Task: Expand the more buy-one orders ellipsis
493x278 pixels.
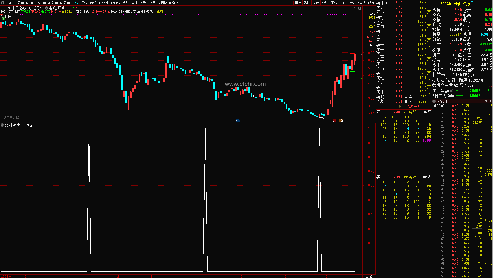Action: [x=385, y=222]
